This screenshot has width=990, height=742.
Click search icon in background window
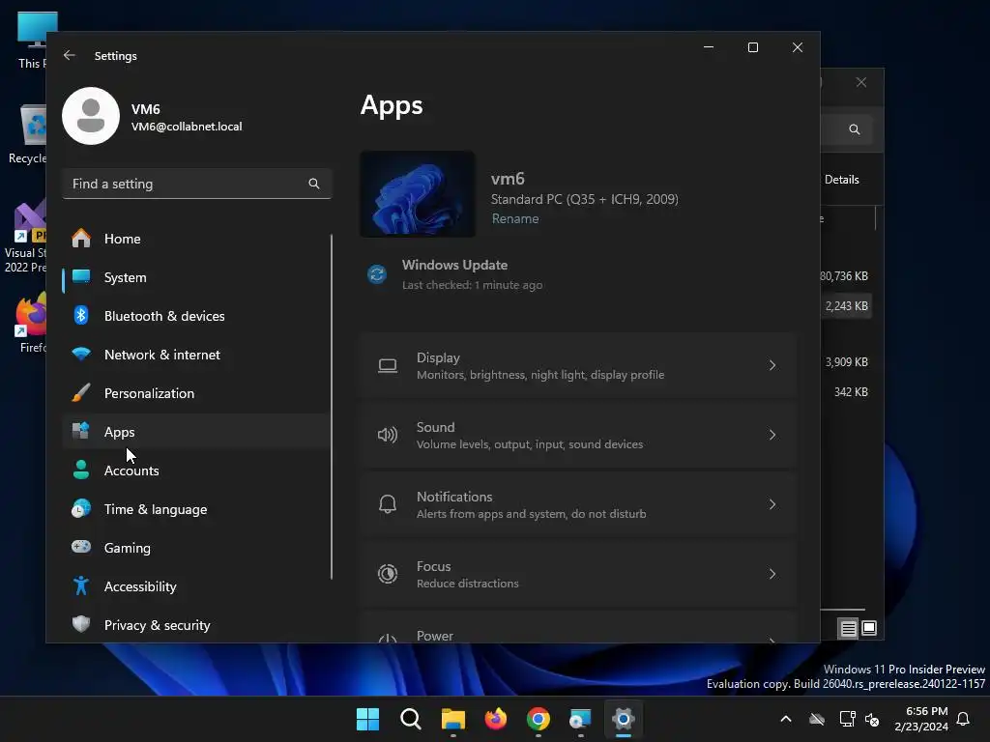coord(855,129)
